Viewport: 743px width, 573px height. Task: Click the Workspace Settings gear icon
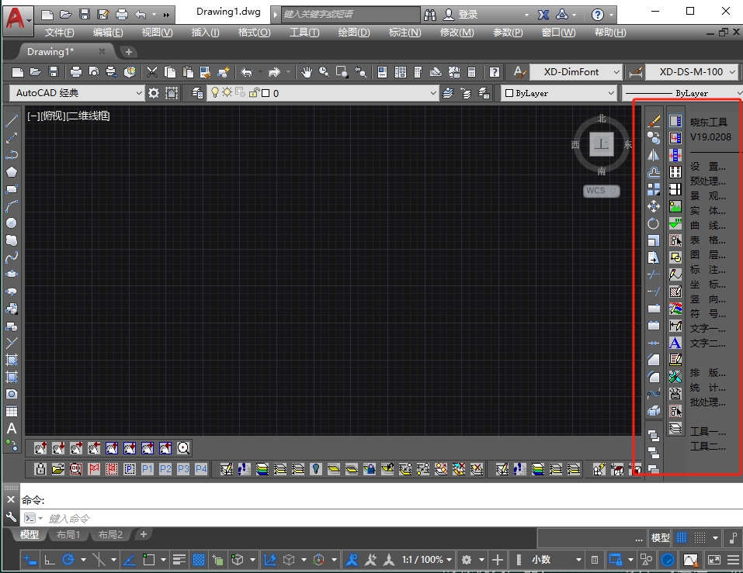point(154,93)
